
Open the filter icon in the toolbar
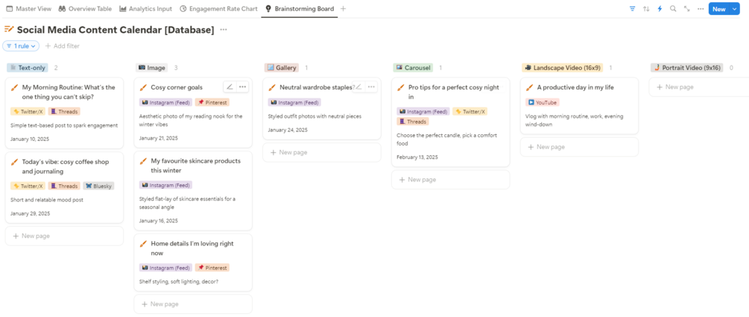coord(632,9)
